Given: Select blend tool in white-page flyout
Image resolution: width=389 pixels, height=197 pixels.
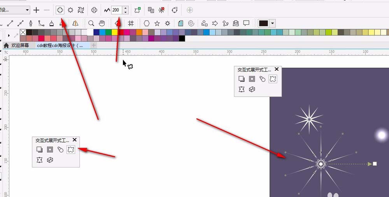Looking at the screenshot, I should [60, 149].
